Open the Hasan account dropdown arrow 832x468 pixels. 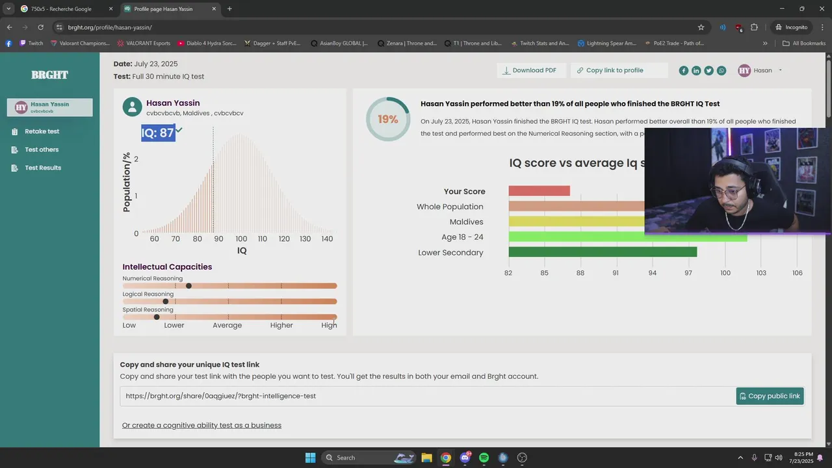(x=780, y=70)
